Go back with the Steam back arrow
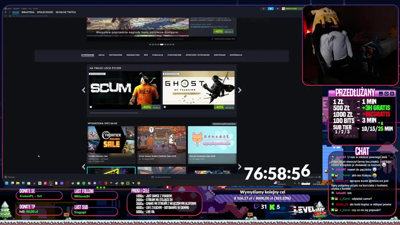 point(6,12)
